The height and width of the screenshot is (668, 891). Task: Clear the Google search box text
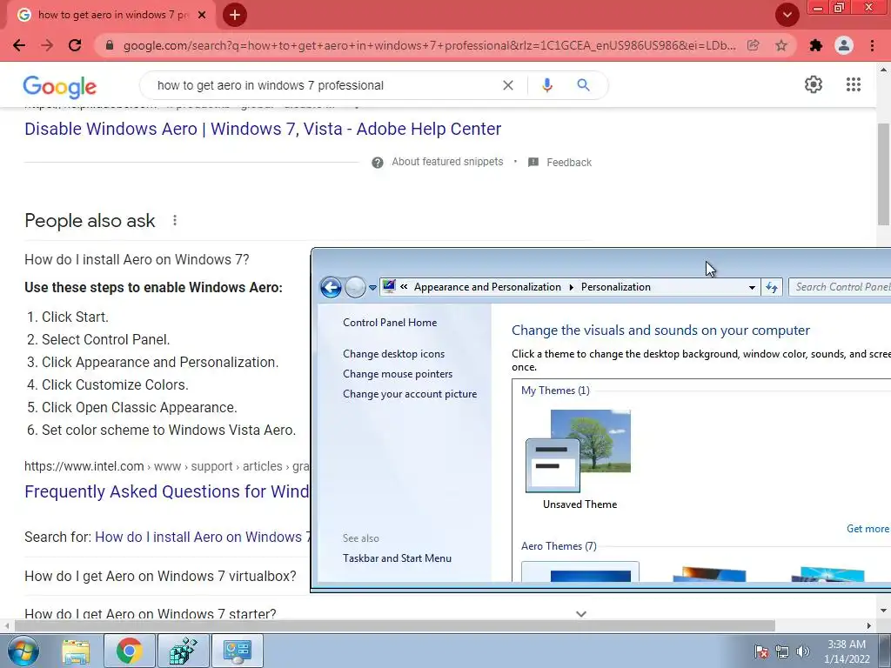coord(508,85)
